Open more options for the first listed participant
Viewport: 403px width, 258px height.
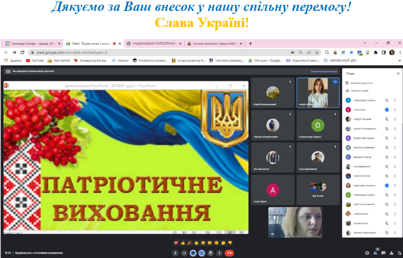[395, 100]
